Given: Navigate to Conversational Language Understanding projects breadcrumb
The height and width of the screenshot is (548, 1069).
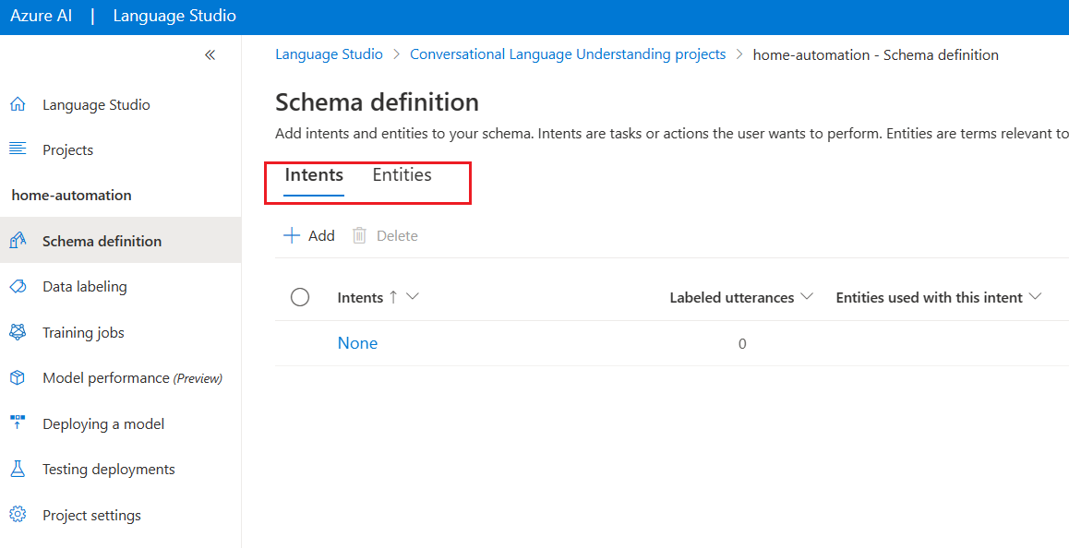Looking at the screenshot, I should [568, 54].
